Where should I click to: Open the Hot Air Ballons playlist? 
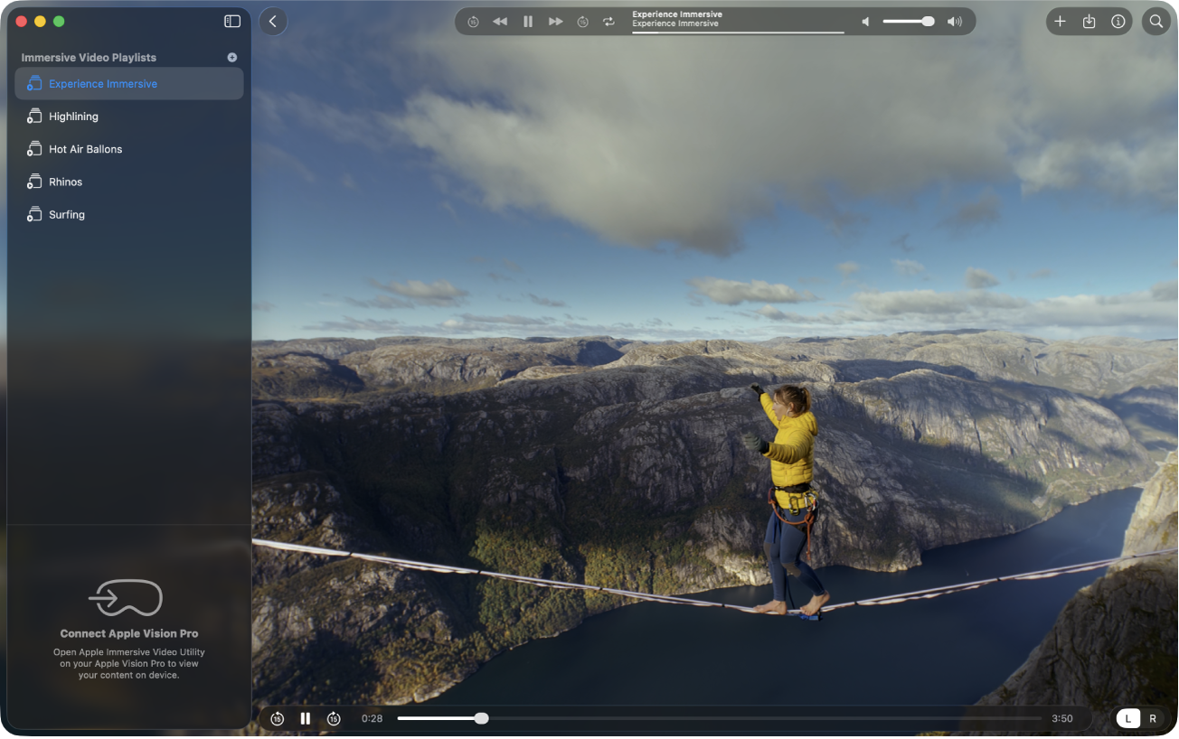click(x=86, y=148)
